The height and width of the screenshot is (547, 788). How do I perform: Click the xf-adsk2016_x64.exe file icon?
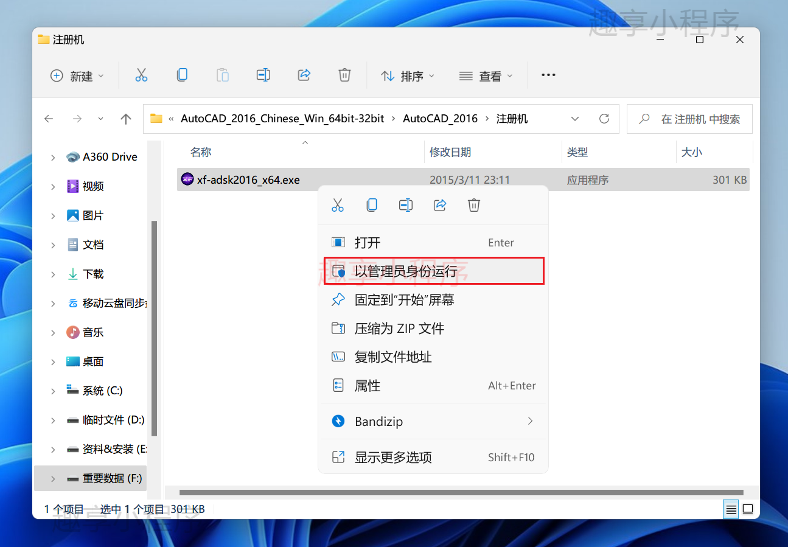tap(187, 179)
